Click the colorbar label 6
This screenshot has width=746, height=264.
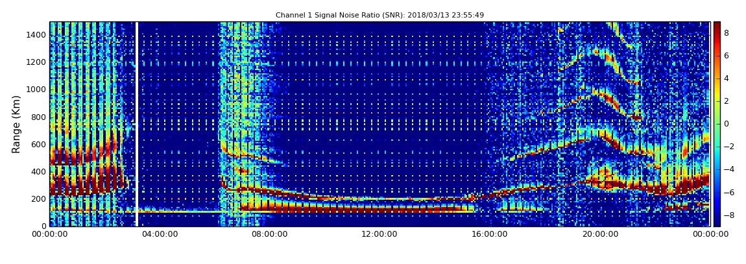727,56
